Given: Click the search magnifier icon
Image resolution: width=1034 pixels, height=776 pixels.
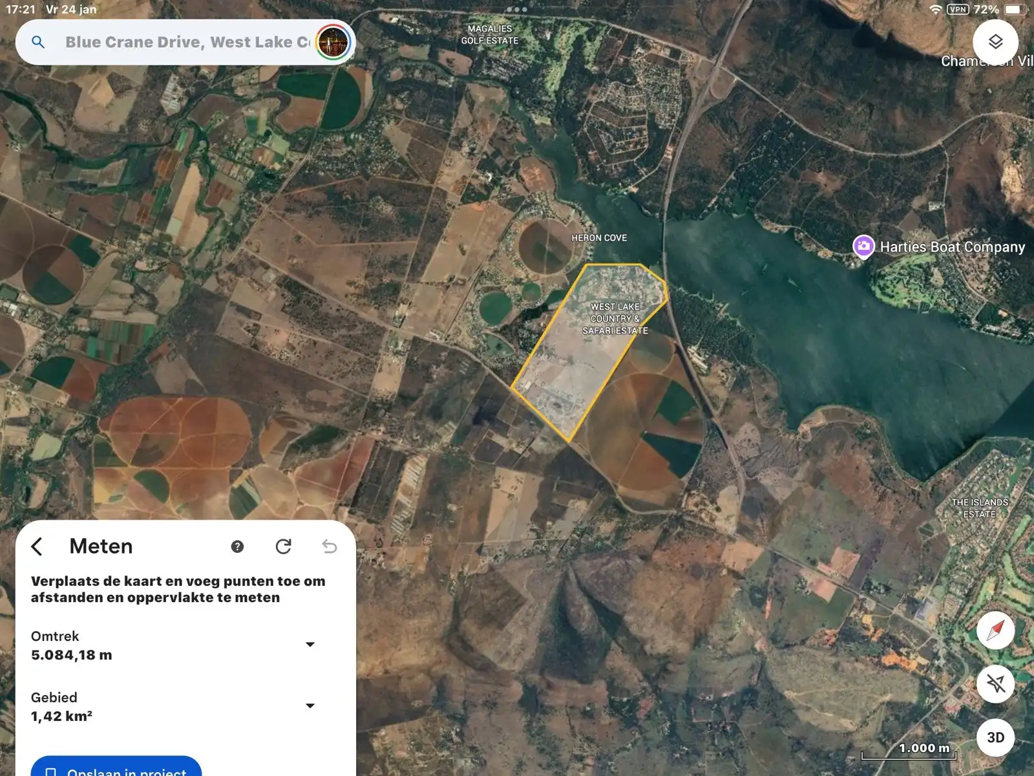Looking at the screenshot, I should [38, 43].
